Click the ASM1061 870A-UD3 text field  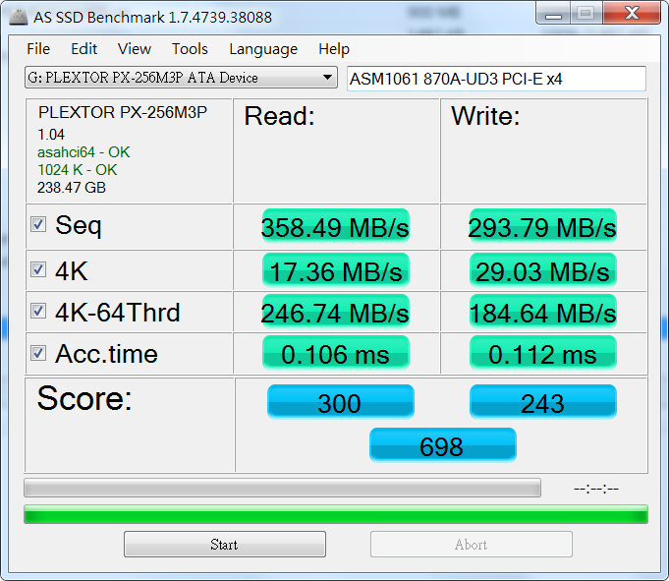click(x=496, y=79)
